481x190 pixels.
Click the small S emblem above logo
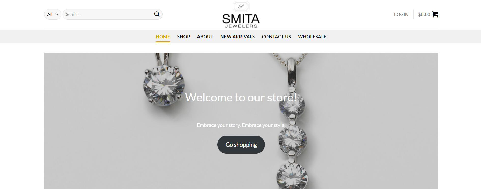[241, 6]
